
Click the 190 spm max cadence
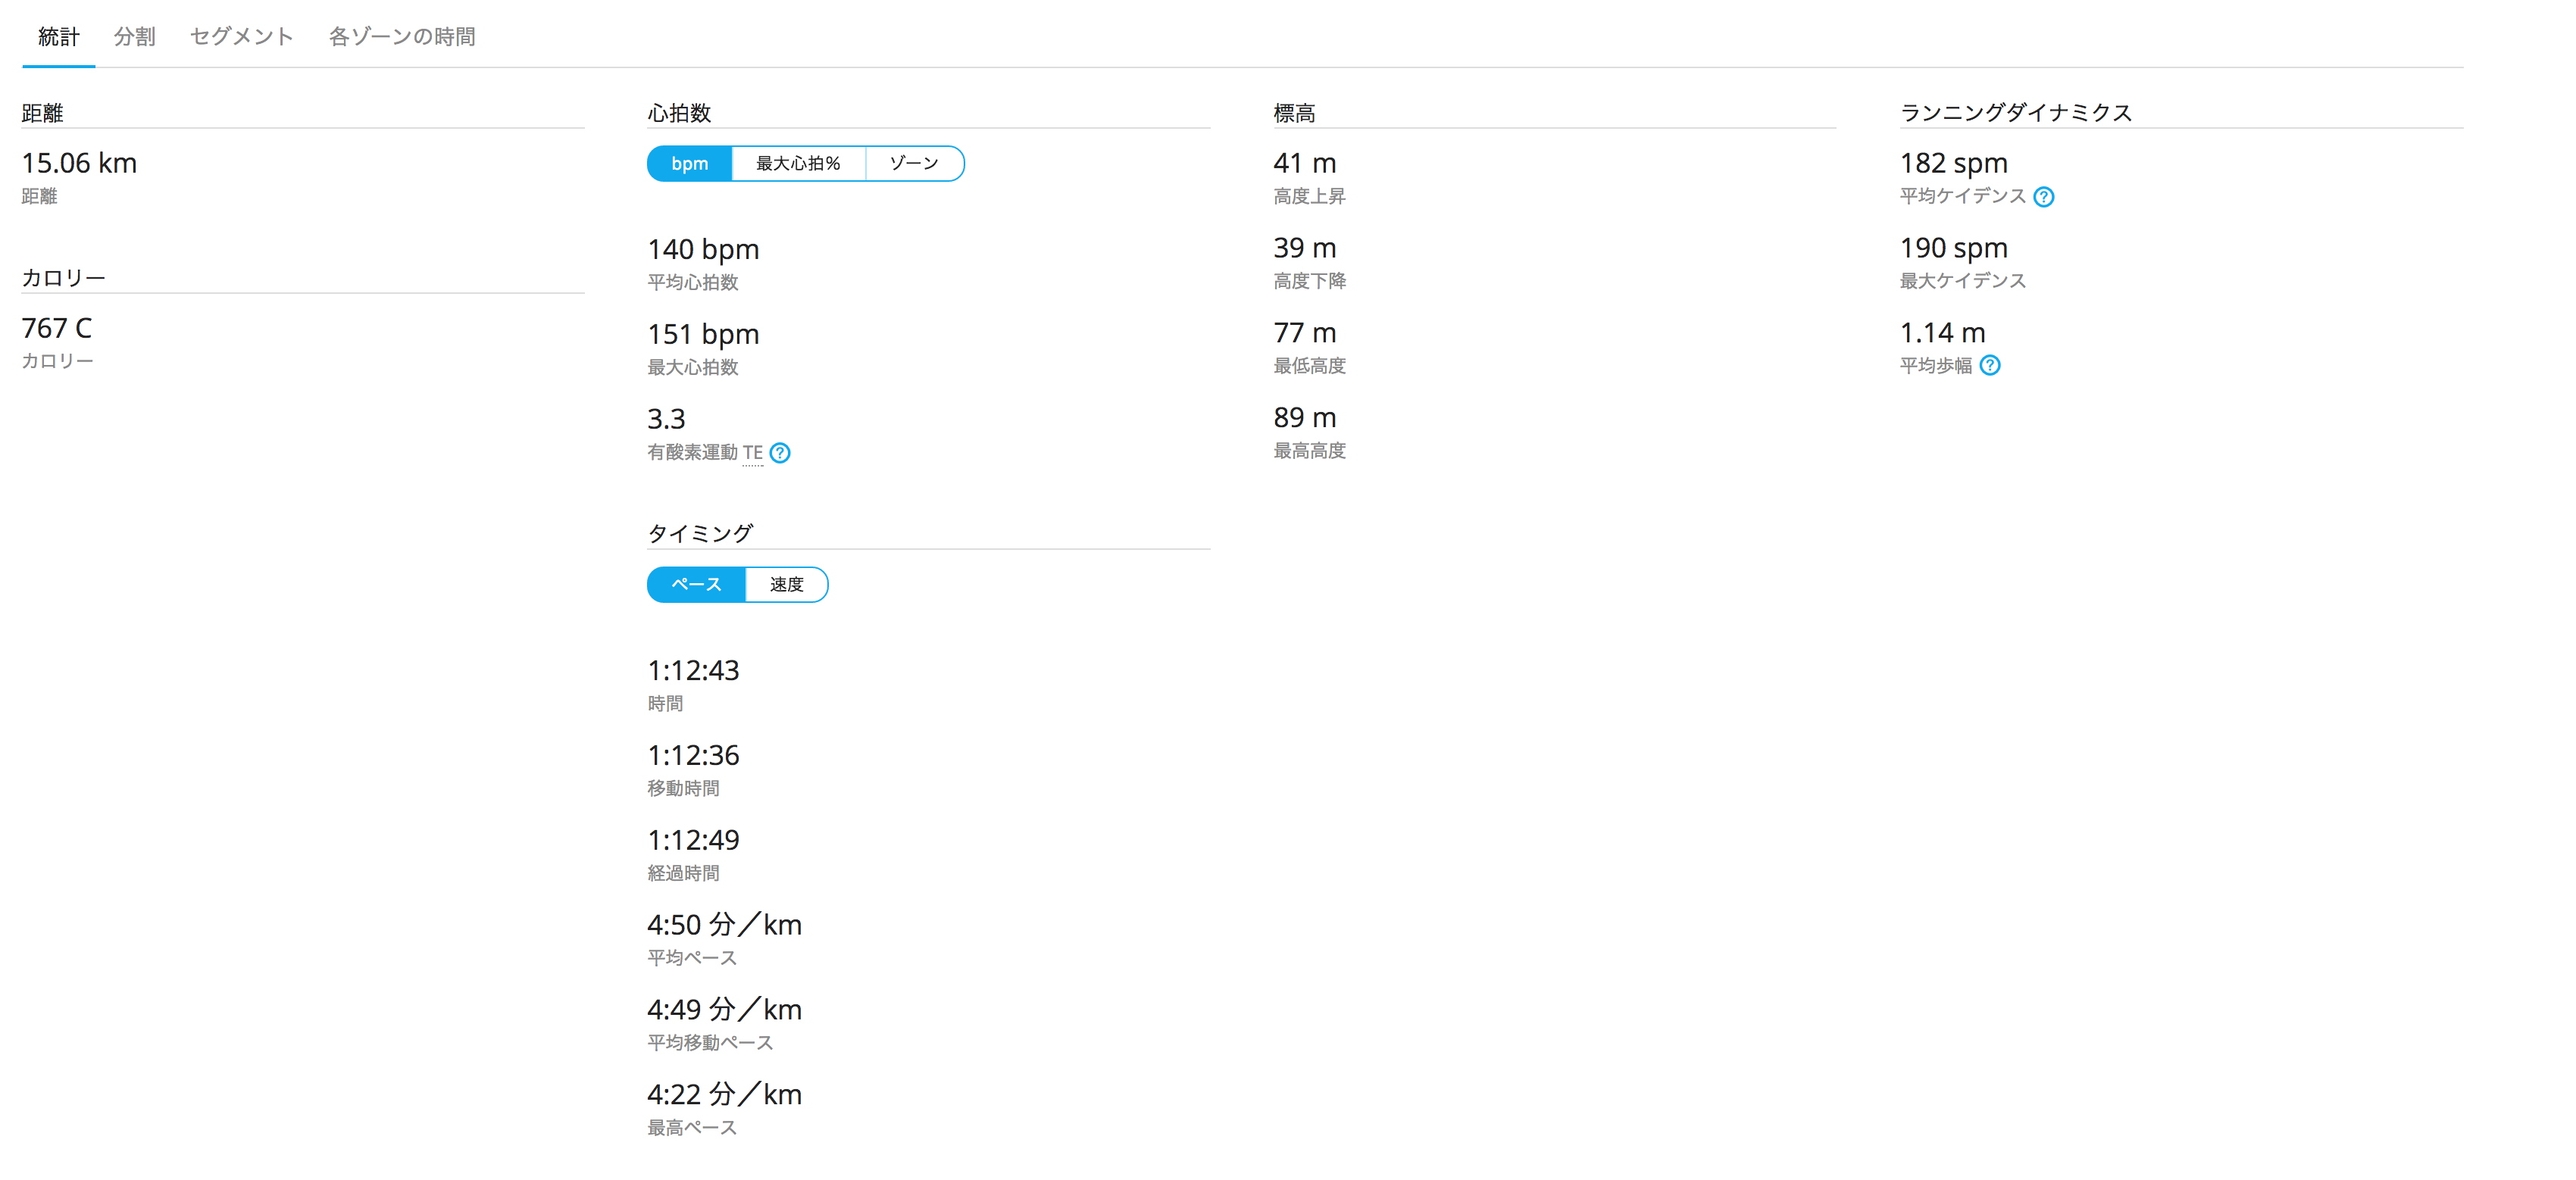click(1954, 248)
